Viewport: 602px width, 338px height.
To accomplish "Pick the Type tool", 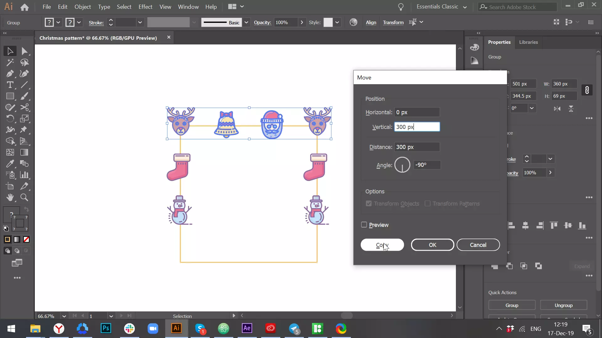I will (10, 85).
